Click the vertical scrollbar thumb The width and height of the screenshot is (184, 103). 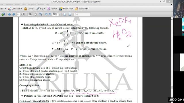172,88
